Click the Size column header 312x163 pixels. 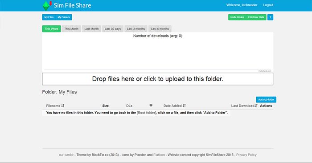tap(106, 106)
